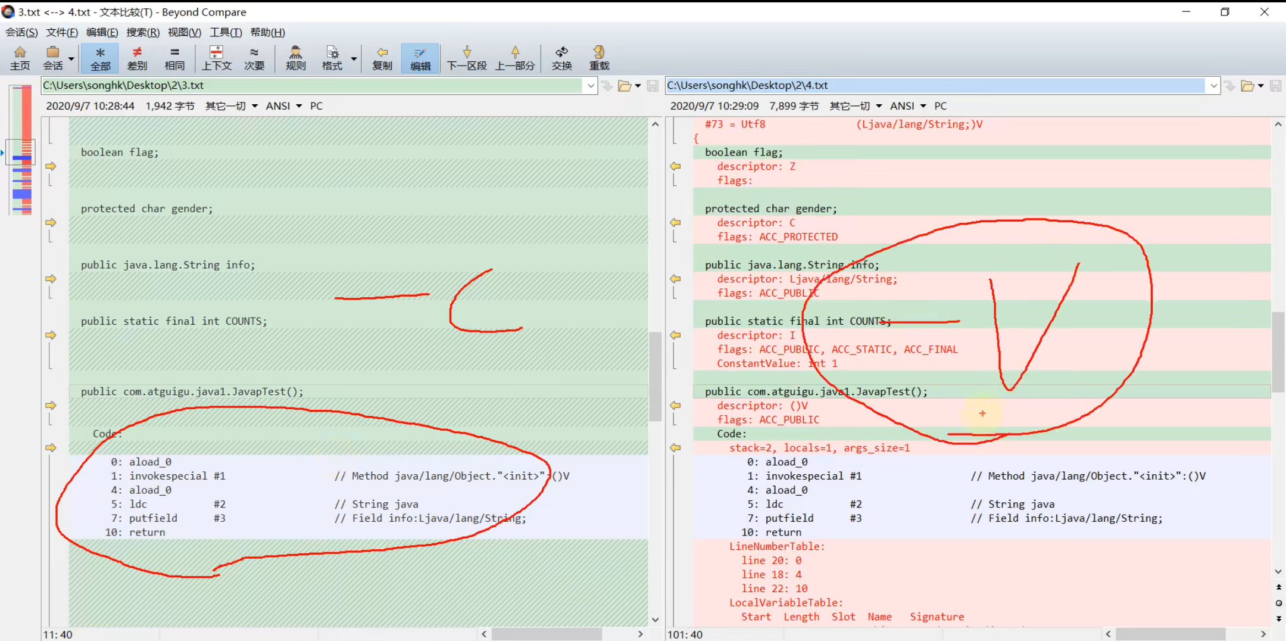The height and width of the screenshot is (641, 1286).
Task: Expand the 格式 dropdown arrow
Action: [354, 58]
